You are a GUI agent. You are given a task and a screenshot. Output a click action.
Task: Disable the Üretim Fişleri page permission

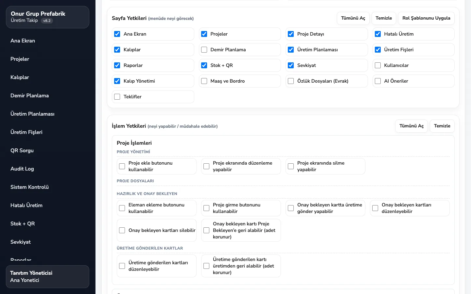click(378, 50)
